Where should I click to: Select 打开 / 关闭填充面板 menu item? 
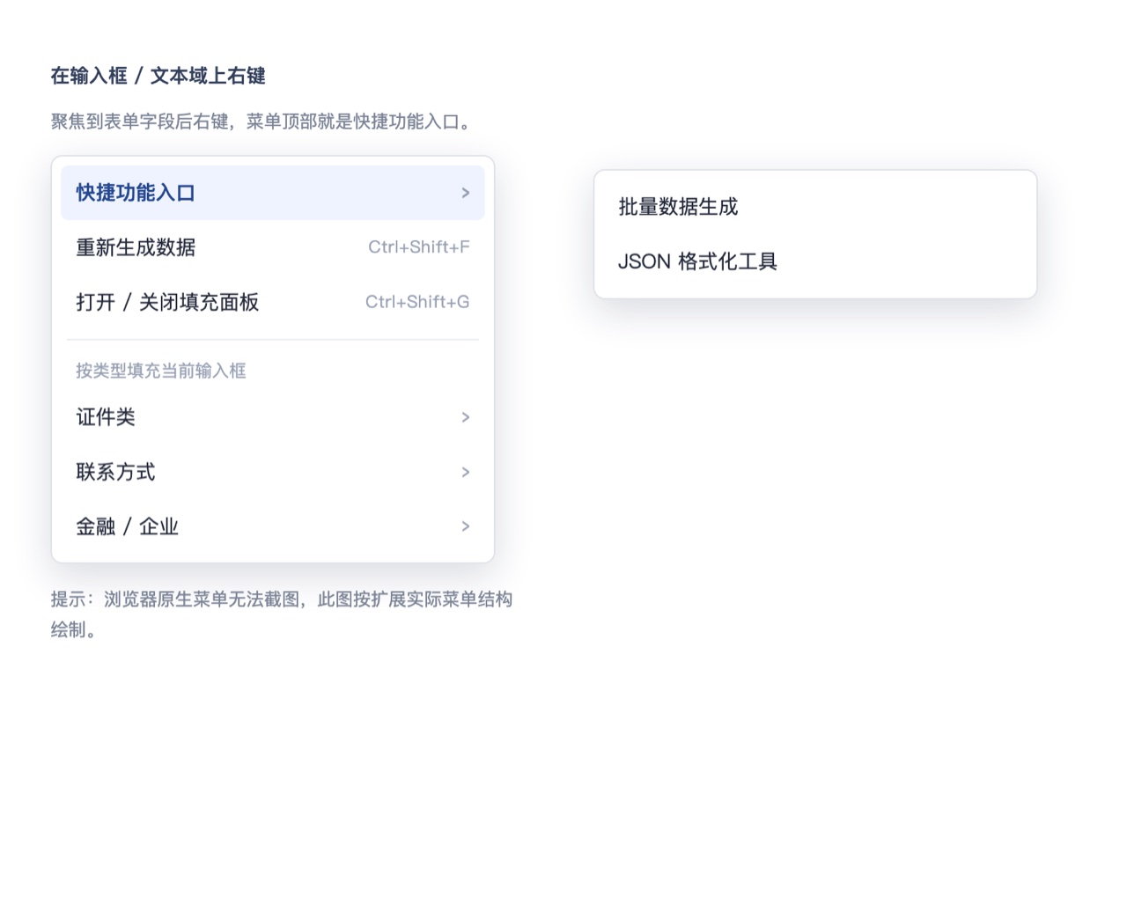tap(272, 302)
